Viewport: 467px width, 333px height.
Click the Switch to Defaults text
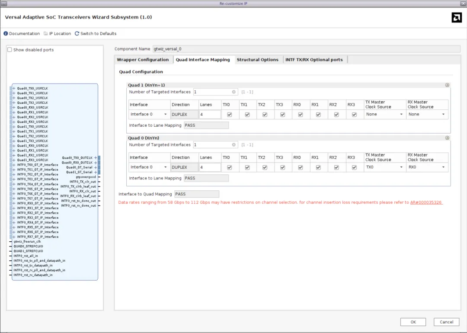coord(99,34)
